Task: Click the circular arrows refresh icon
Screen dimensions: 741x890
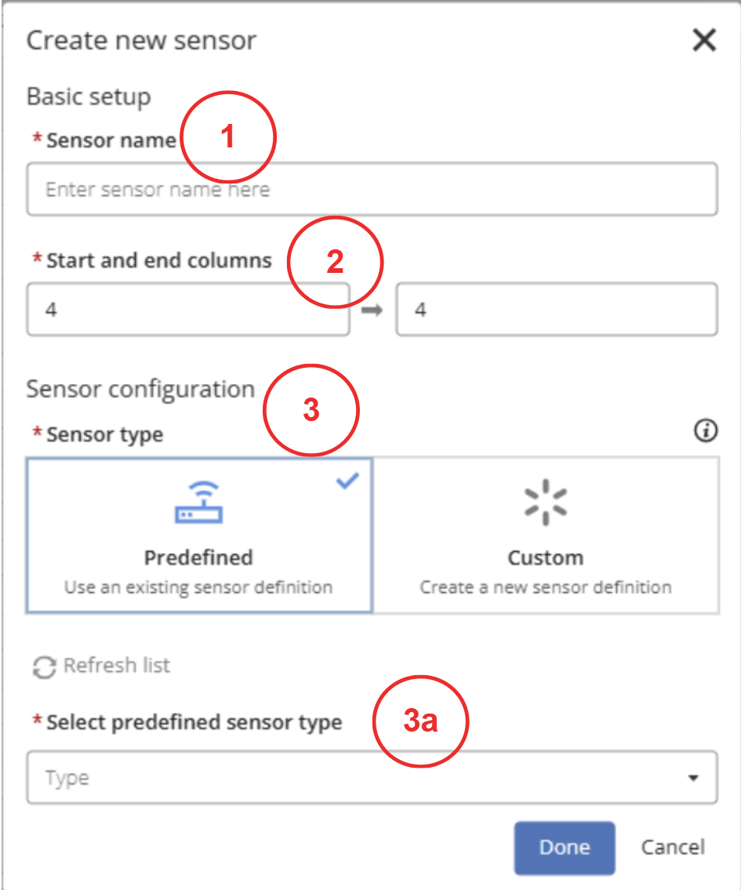Action: point(44,667)
